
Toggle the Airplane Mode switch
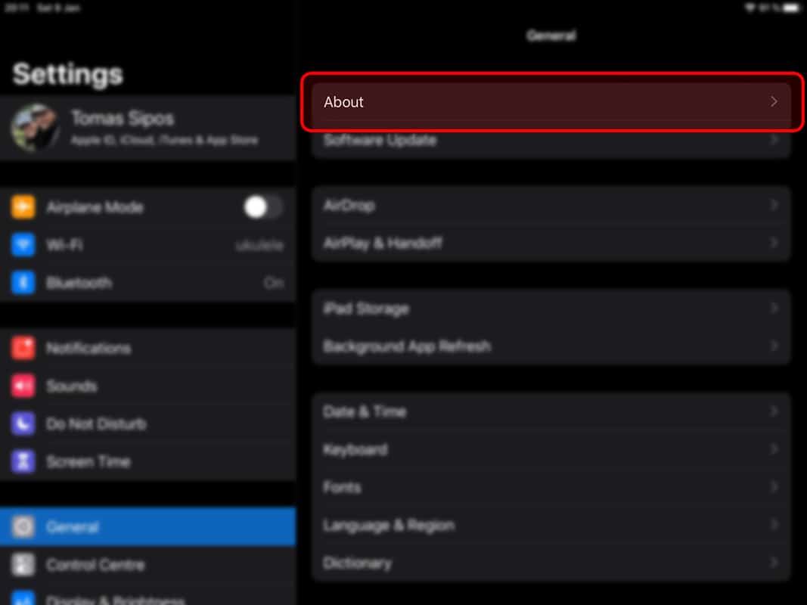pos(262,207)
